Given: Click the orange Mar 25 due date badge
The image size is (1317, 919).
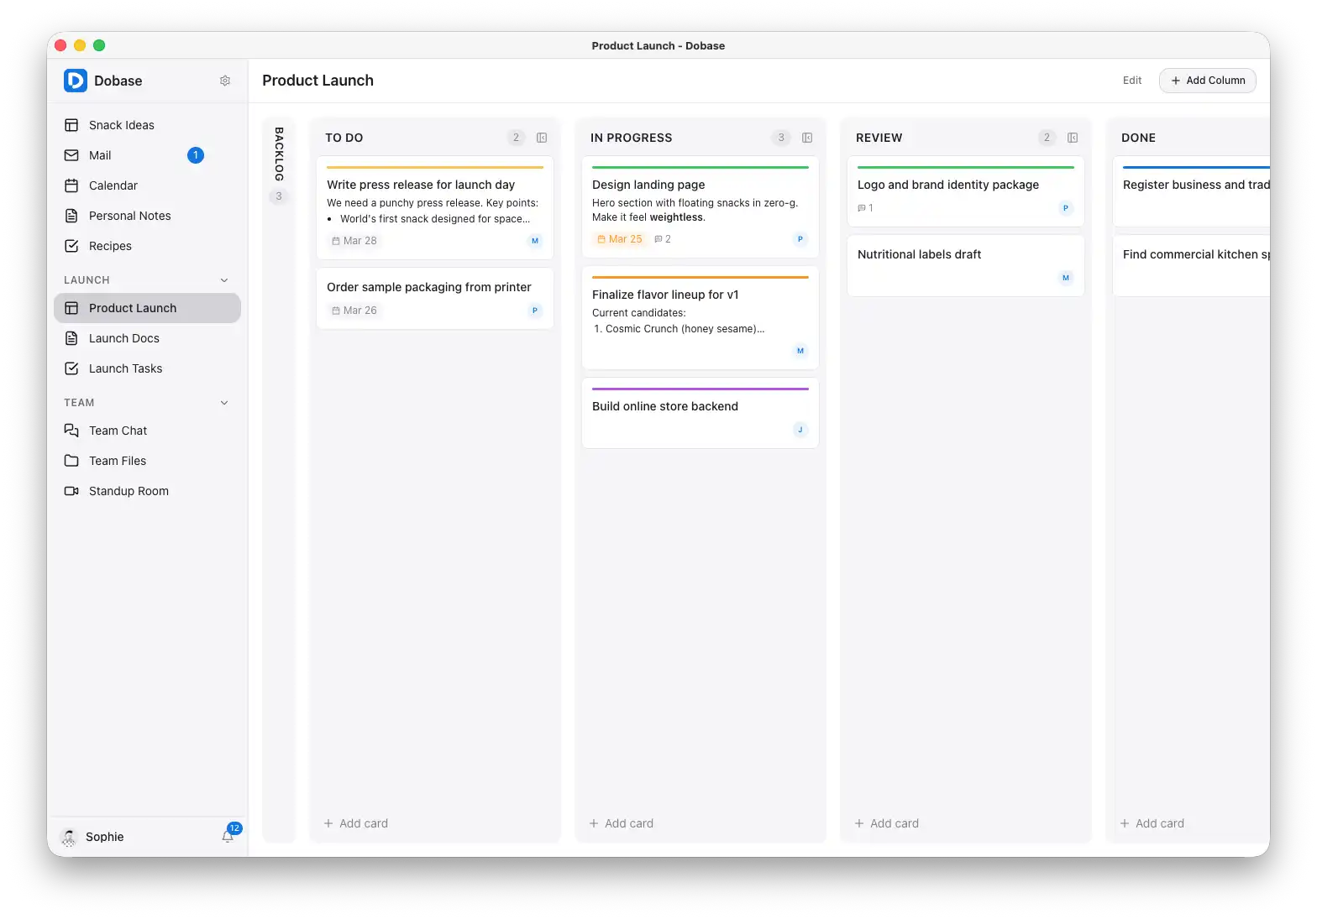Looking at the screenshot, I should pos(620,239).
